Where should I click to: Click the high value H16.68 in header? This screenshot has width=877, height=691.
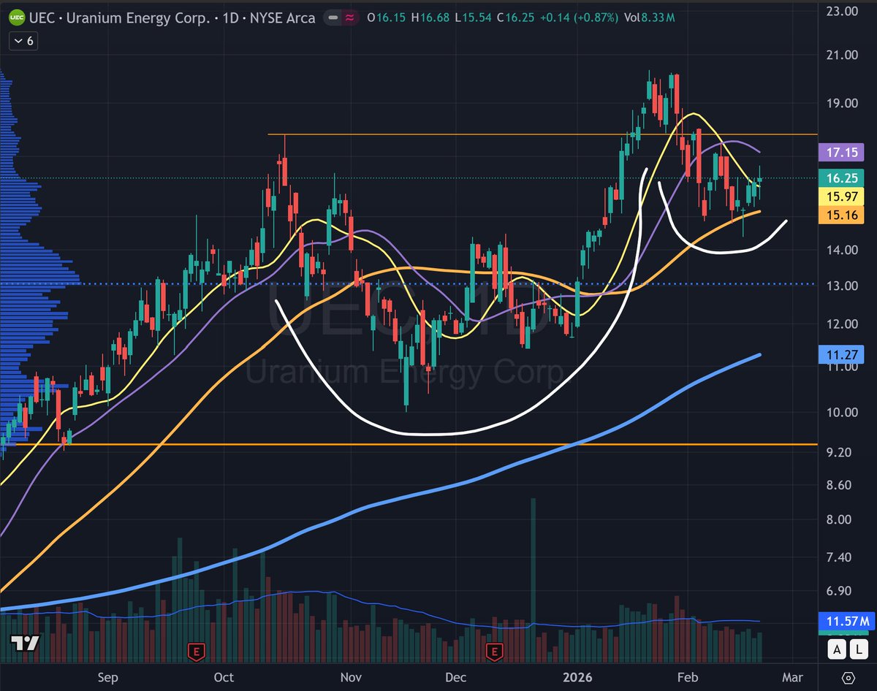click(432, 18)
